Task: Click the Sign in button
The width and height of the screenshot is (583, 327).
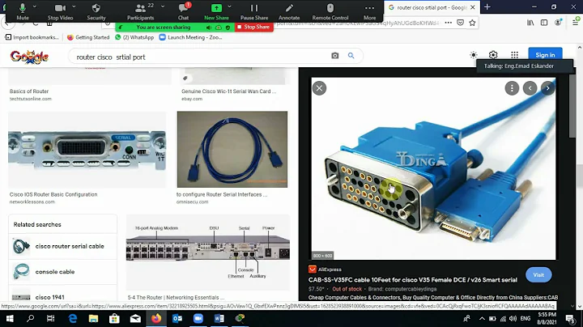Action: pyautogui.click(x=545, y=55)
